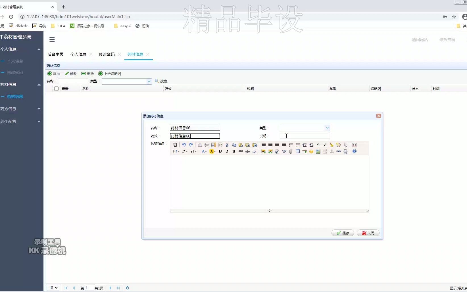Clear HTML code with broom icon
The image size is (467, 292).
pos(332,145)
